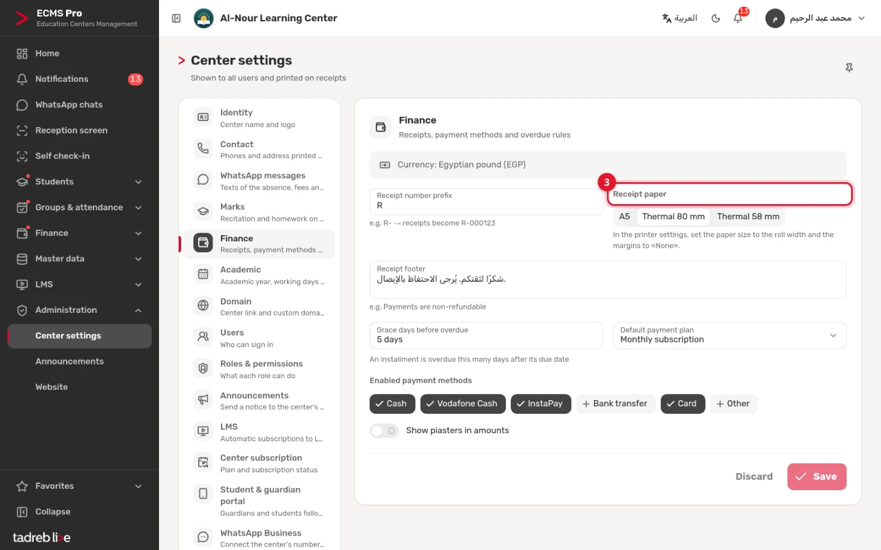Enable the Other payment method
Screen dimensions: 881x550
tap(734, 404)
